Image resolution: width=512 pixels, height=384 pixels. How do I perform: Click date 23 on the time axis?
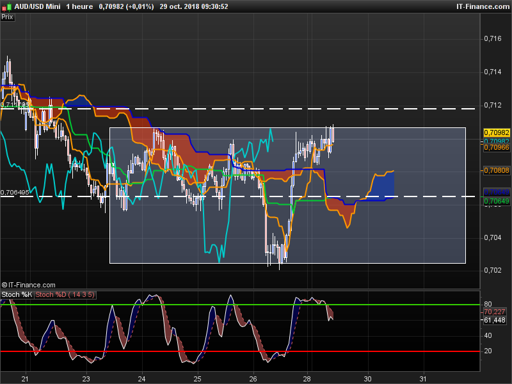[86, 379]
